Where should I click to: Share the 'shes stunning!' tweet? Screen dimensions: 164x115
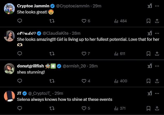(x=157, y=81)
